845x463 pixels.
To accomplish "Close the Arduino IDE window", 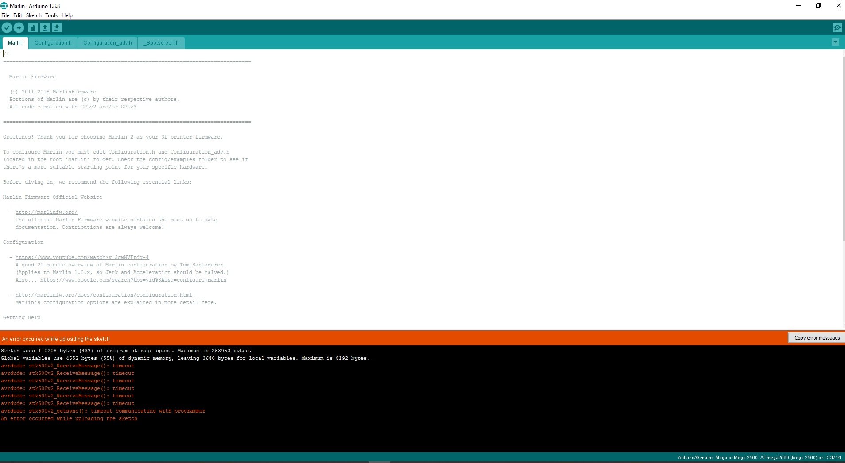I will tap(838, 6).
